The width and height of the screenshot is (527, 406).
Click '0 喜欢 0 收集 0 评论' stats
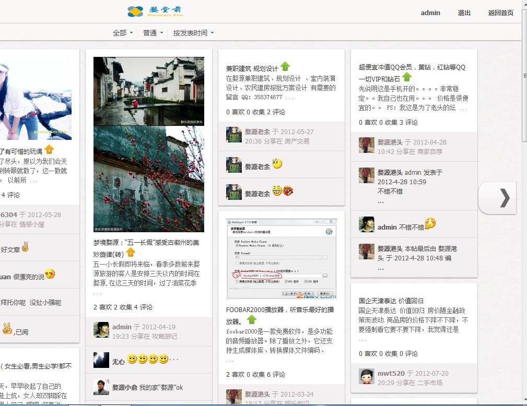coord(388,353)
